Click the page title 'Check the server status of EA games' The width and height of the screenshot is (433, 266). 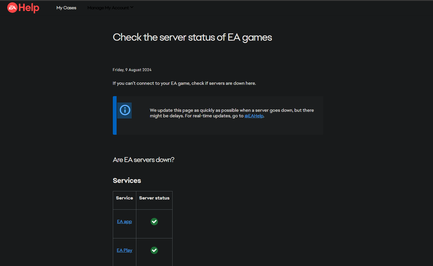(192, 37)
